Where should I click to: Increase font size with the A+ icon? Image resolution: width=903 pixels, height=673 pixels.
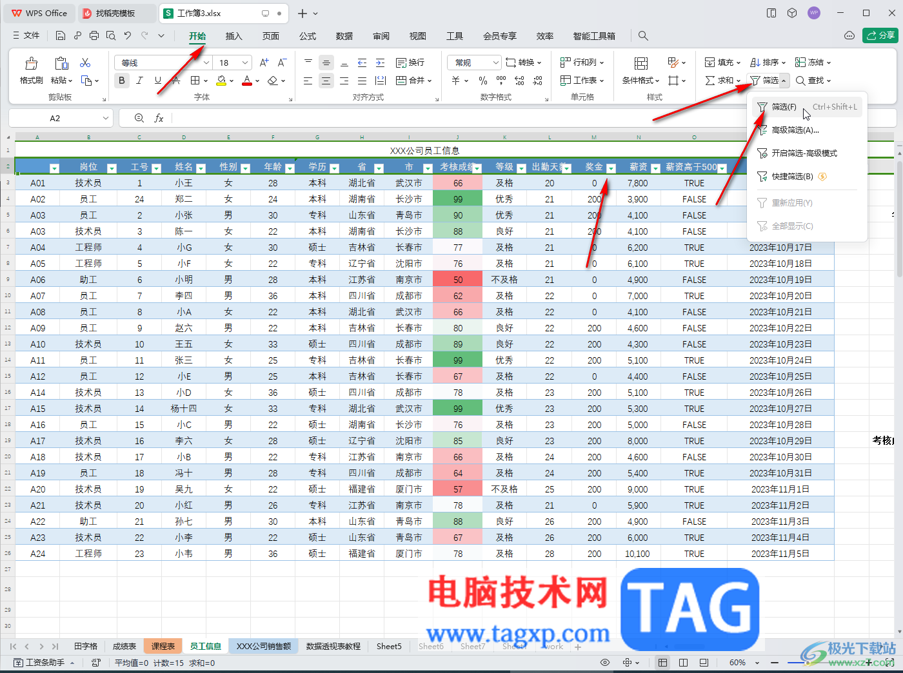coord(264,63)
